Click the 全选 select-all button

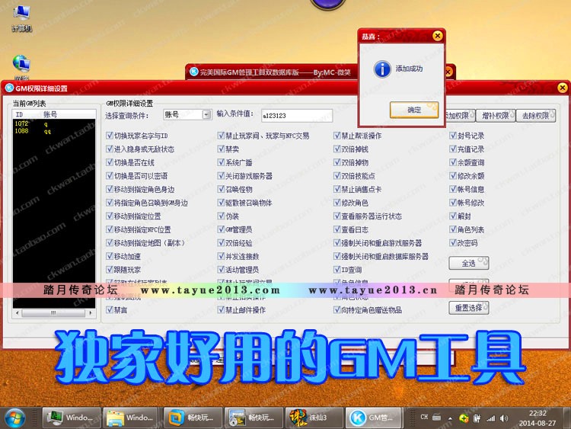(x=468, y=264)
